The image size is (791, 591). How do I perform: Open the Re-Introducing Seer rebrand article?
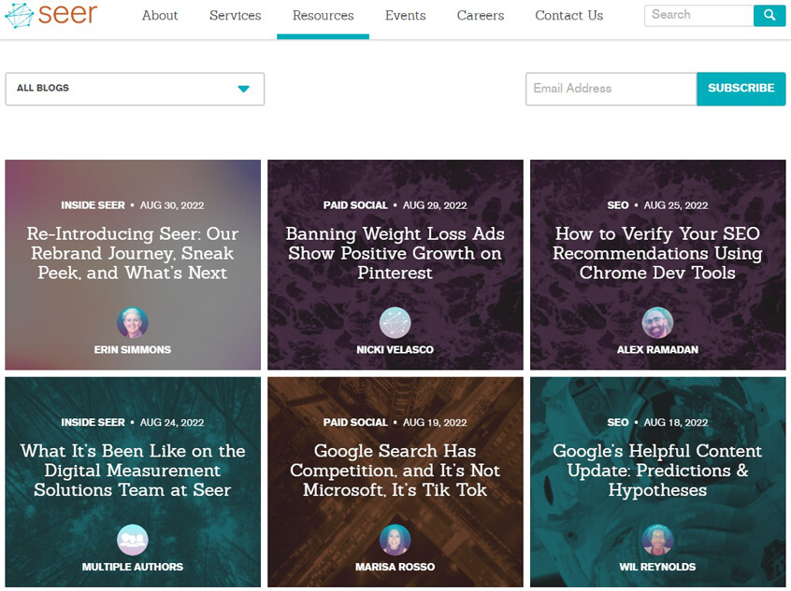pos(133,253)
